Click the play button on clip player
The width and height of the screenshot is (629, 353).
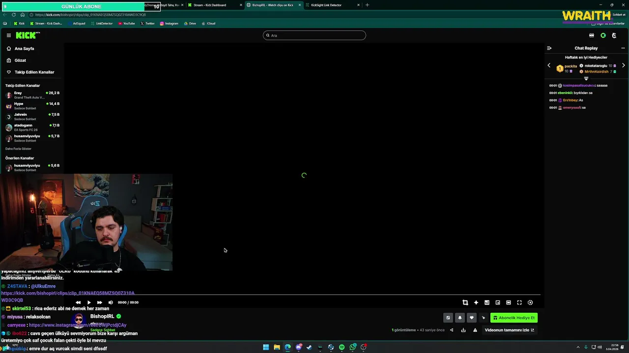(x=89, y=303)
